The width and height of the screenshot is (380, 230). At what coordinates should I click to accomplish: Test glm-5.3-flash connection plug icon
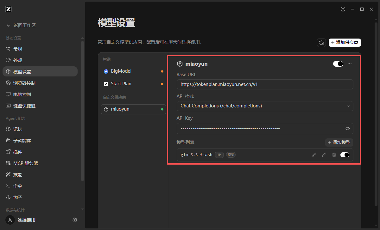(x=314, y=155)
